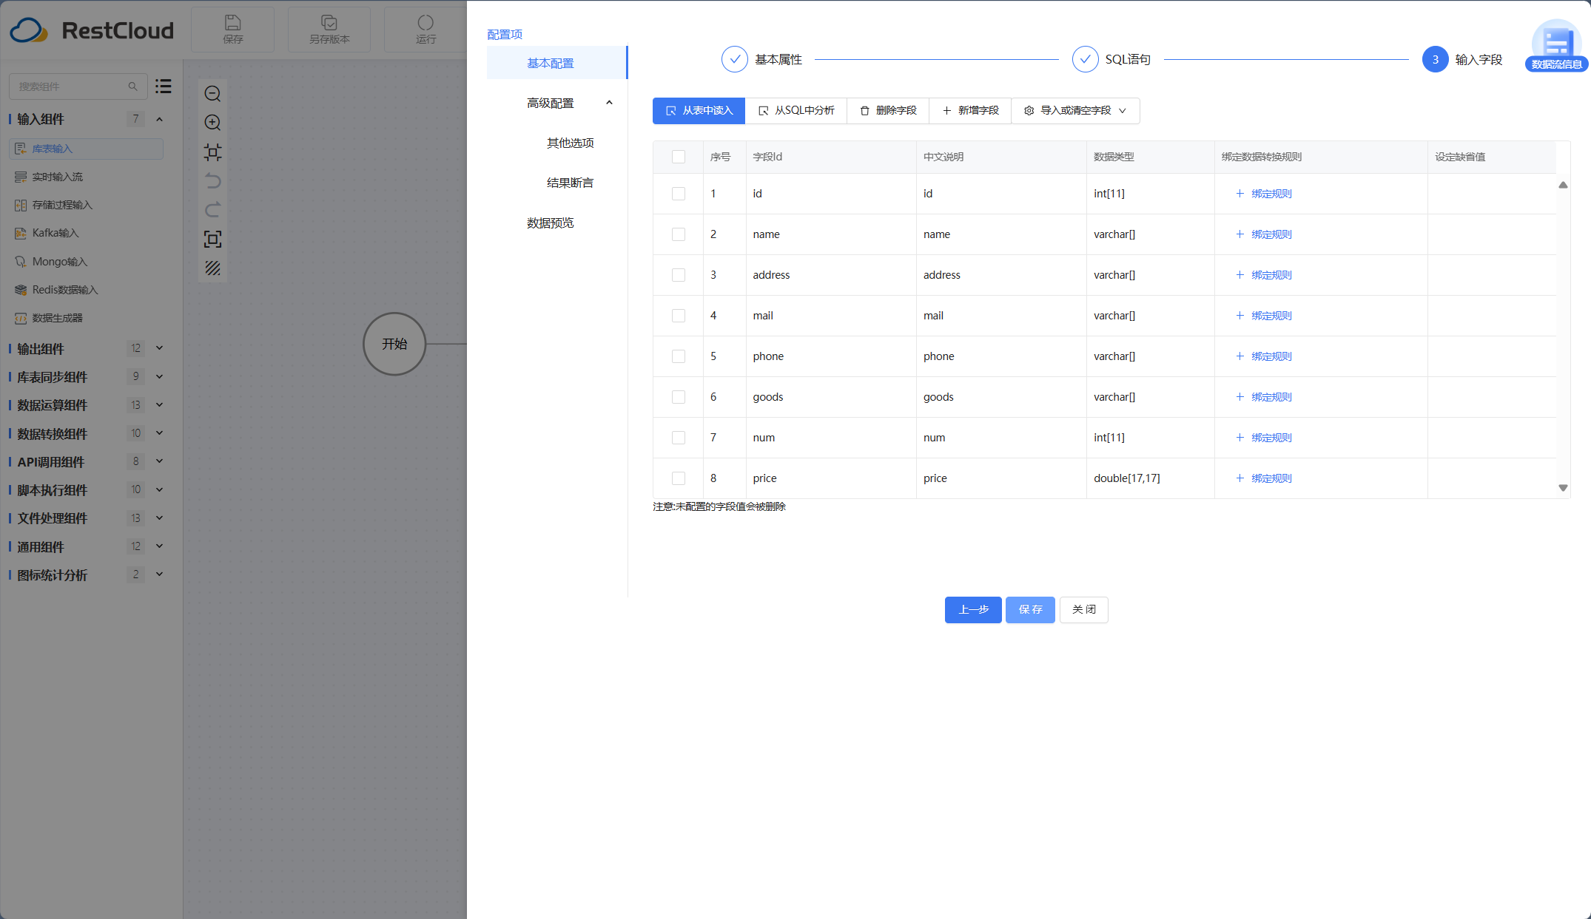Screen dimensions: 1591x919
Task: Click the undo arrow icon
Action: click(x=212, y=181)
